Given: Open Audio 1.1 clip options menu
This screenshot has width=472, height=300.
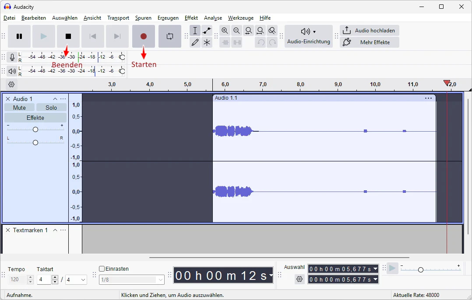Looking at the screenshot, I should [x=428, y=98].
